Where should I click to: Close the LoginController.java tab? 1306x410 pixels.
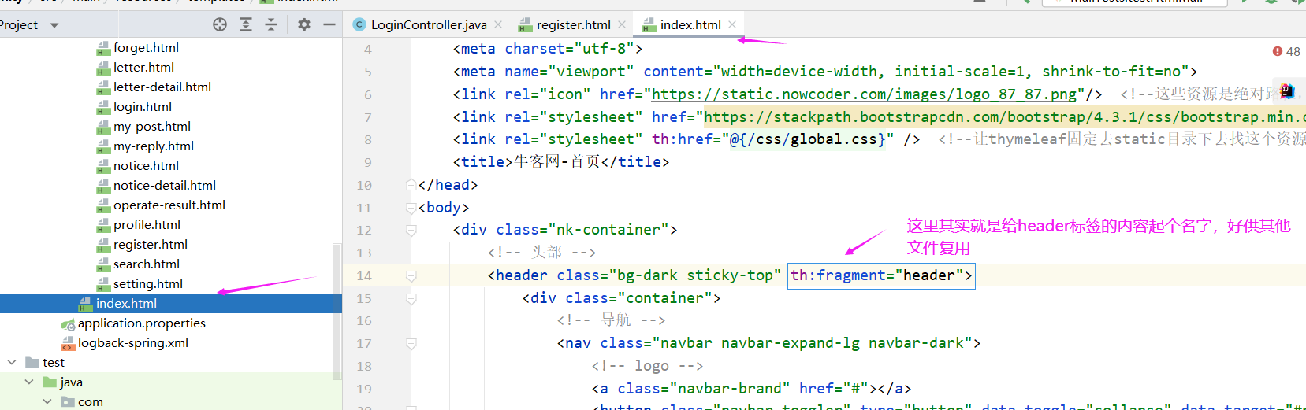coord(498,24)
